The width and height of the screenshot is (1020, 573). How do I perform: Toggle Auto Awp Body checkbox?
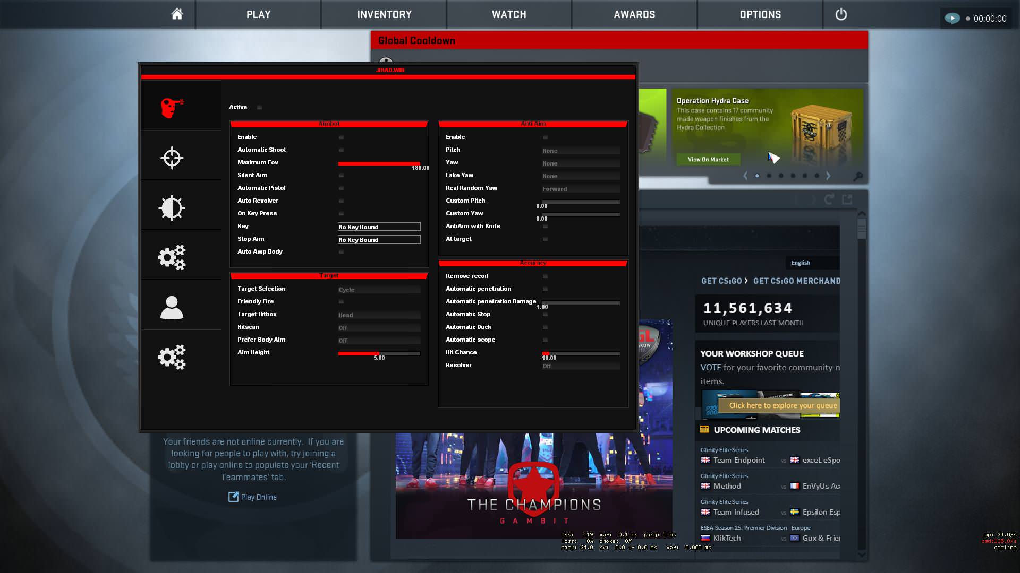341,252
